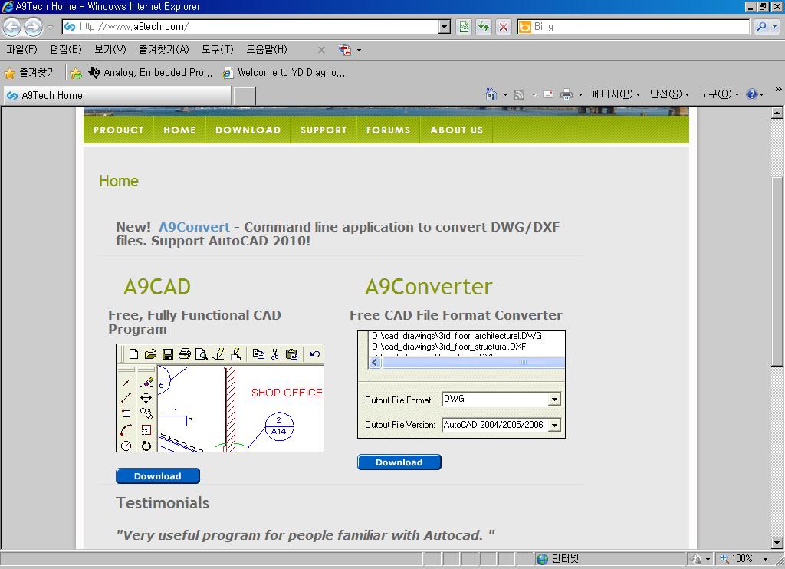The width and height of the screenshot is (785, 569).
Task: Click the Home page icon in command bar
Action: [x=491, y=94]
